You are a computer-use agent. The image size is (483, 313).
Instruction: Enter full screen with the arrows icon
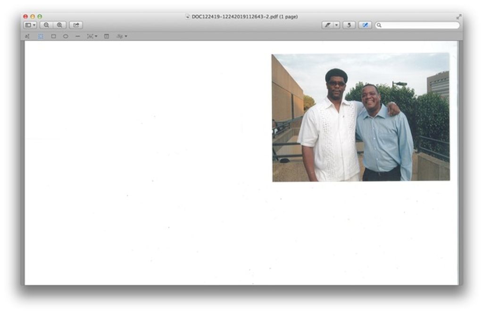click(x=458, y=16)
